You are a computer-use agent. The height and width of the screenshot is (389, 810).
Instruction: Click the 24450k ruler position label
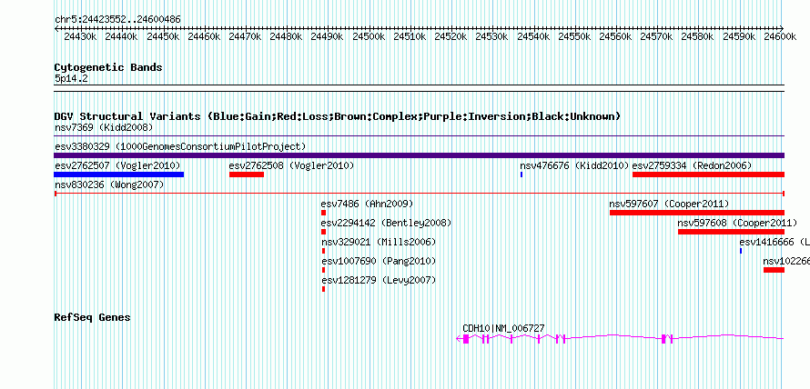pyautogui.click(x=163, y=36)
